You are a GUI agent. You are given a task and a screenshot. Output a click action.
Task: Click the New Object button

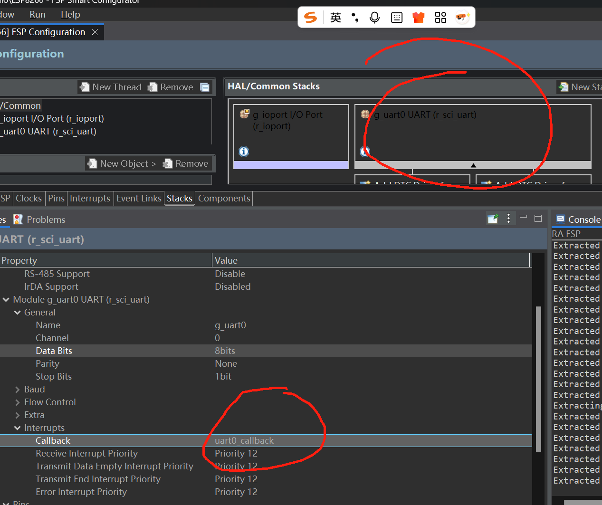click(x=122, y=163)
